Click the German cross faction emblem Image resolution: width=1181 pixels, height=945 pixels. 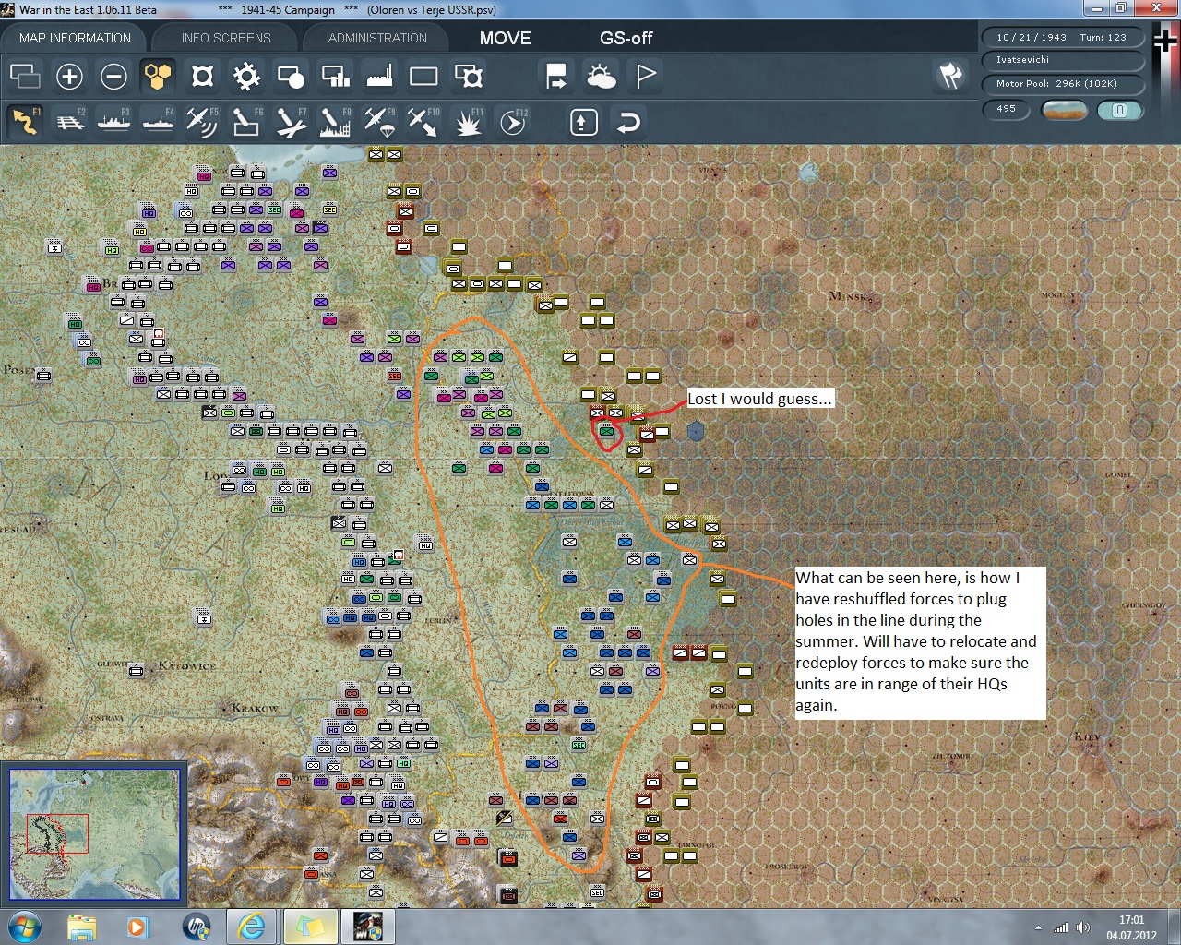[1165, 42]
